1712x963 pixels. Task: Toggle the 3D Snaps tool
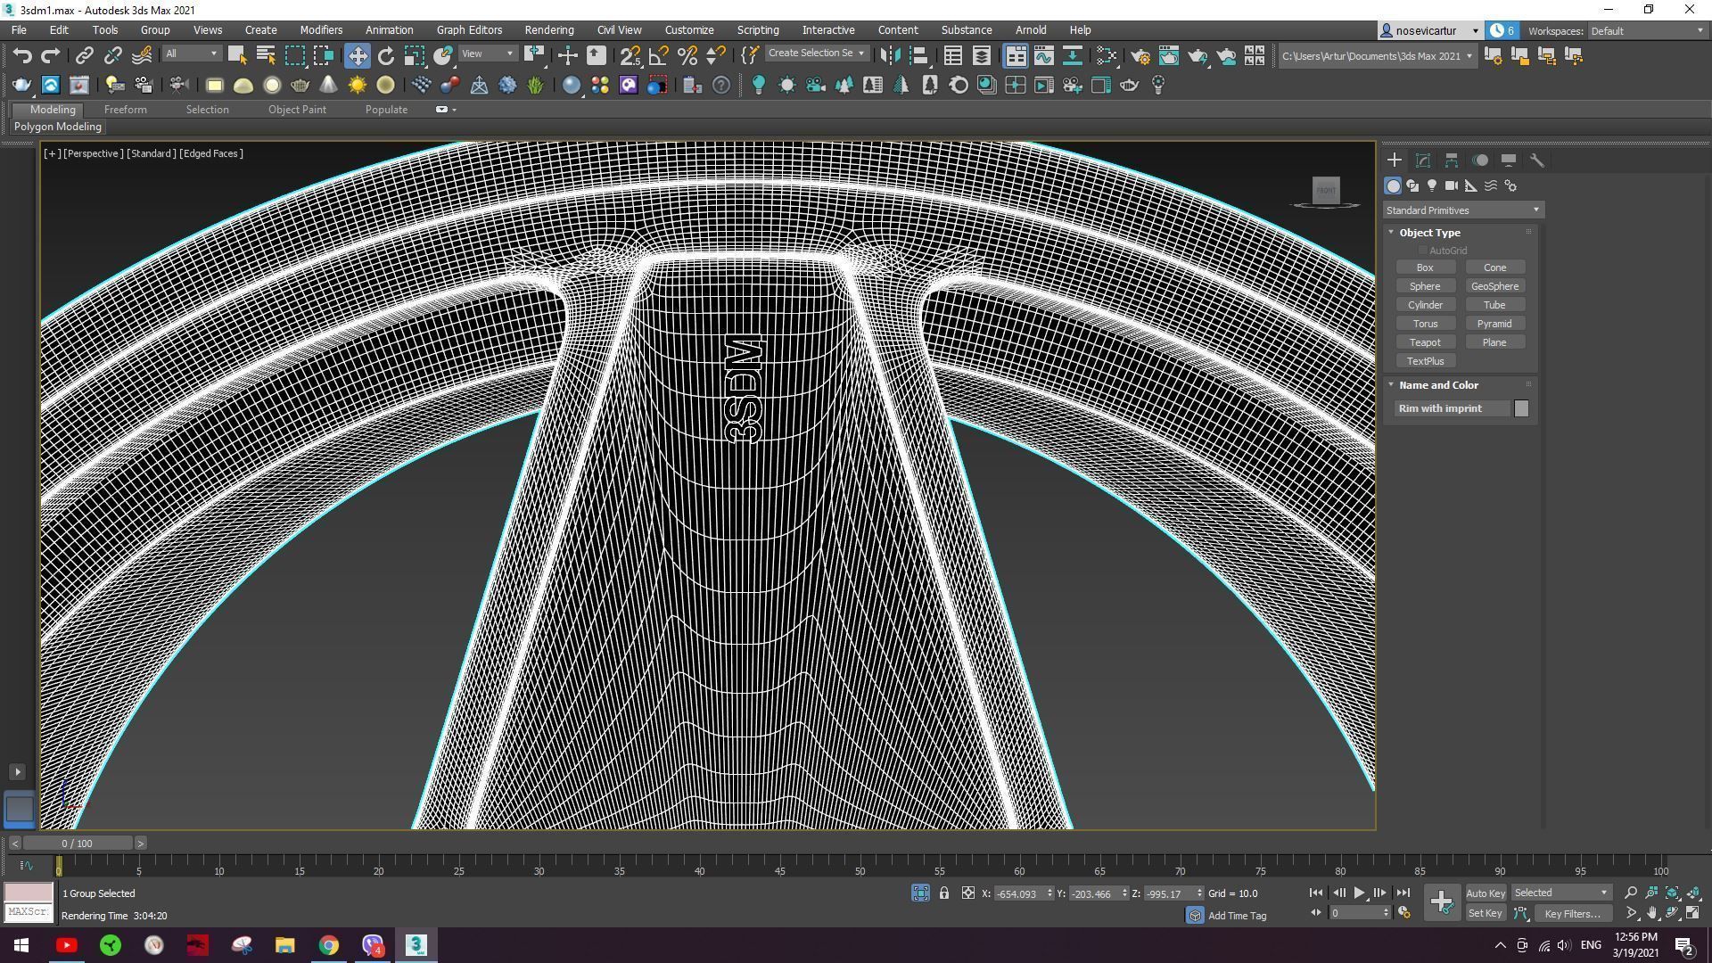pos(630,56)
